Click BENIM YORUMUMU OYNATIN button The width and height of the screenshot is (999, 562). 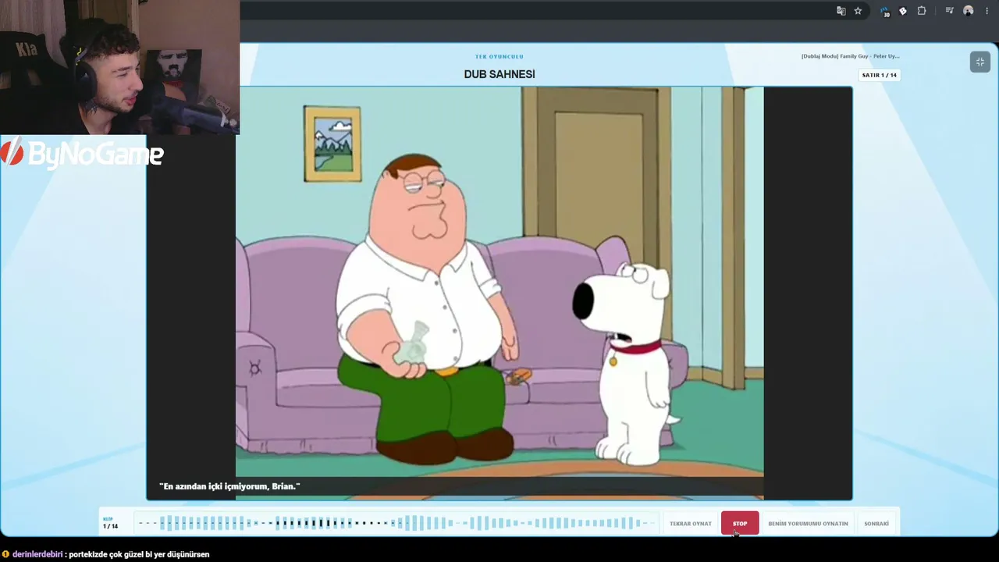[x=808, y=524]
